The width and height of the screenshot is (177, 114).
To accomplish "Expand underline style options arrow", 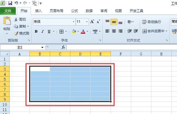I will click(x=54, y=31).
